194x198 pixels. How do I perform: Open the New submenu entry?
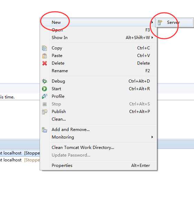pyautogui.click(x=98, y=22)
